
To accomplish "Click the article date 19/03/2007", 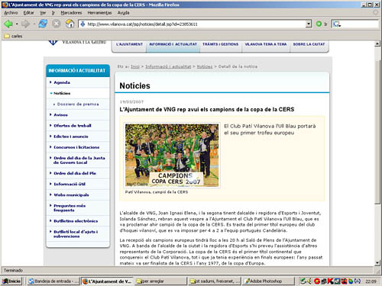I will tap(131, 101).
